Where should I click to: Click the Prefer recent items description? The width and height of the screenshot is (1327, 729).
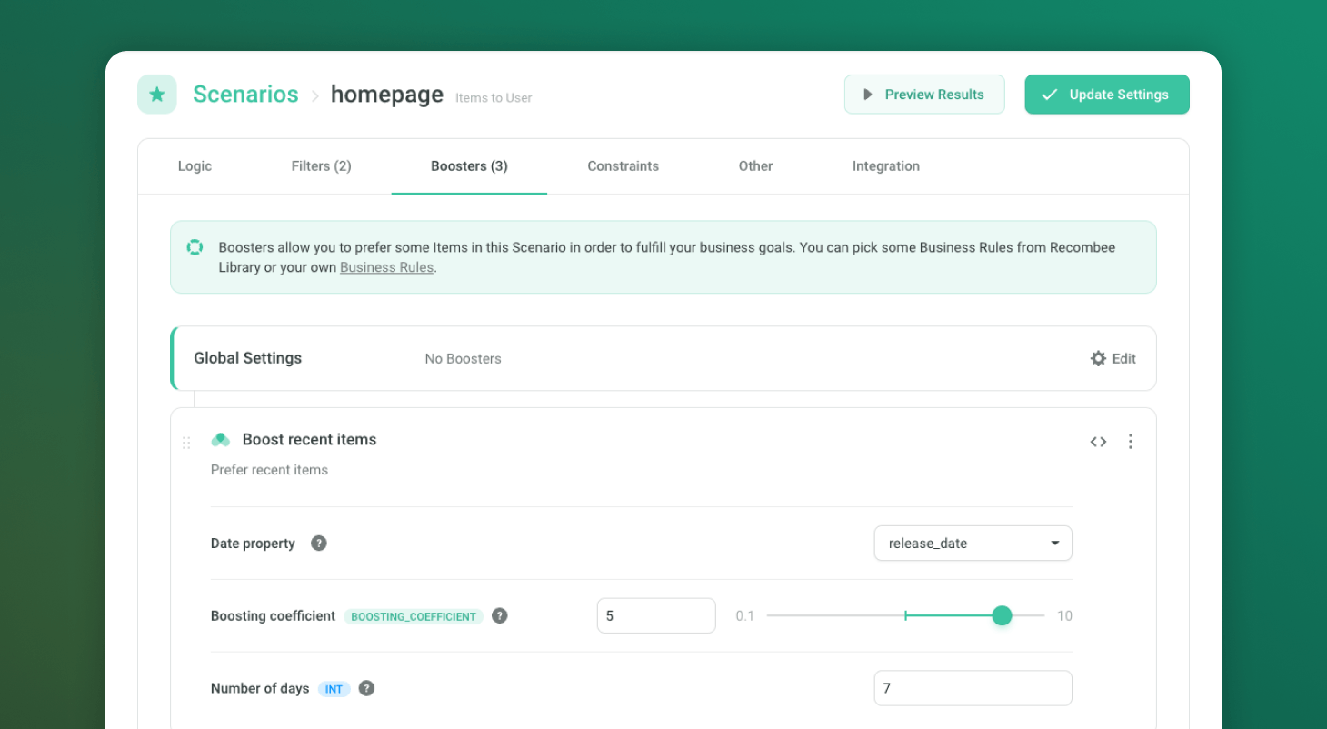(269, 470)
